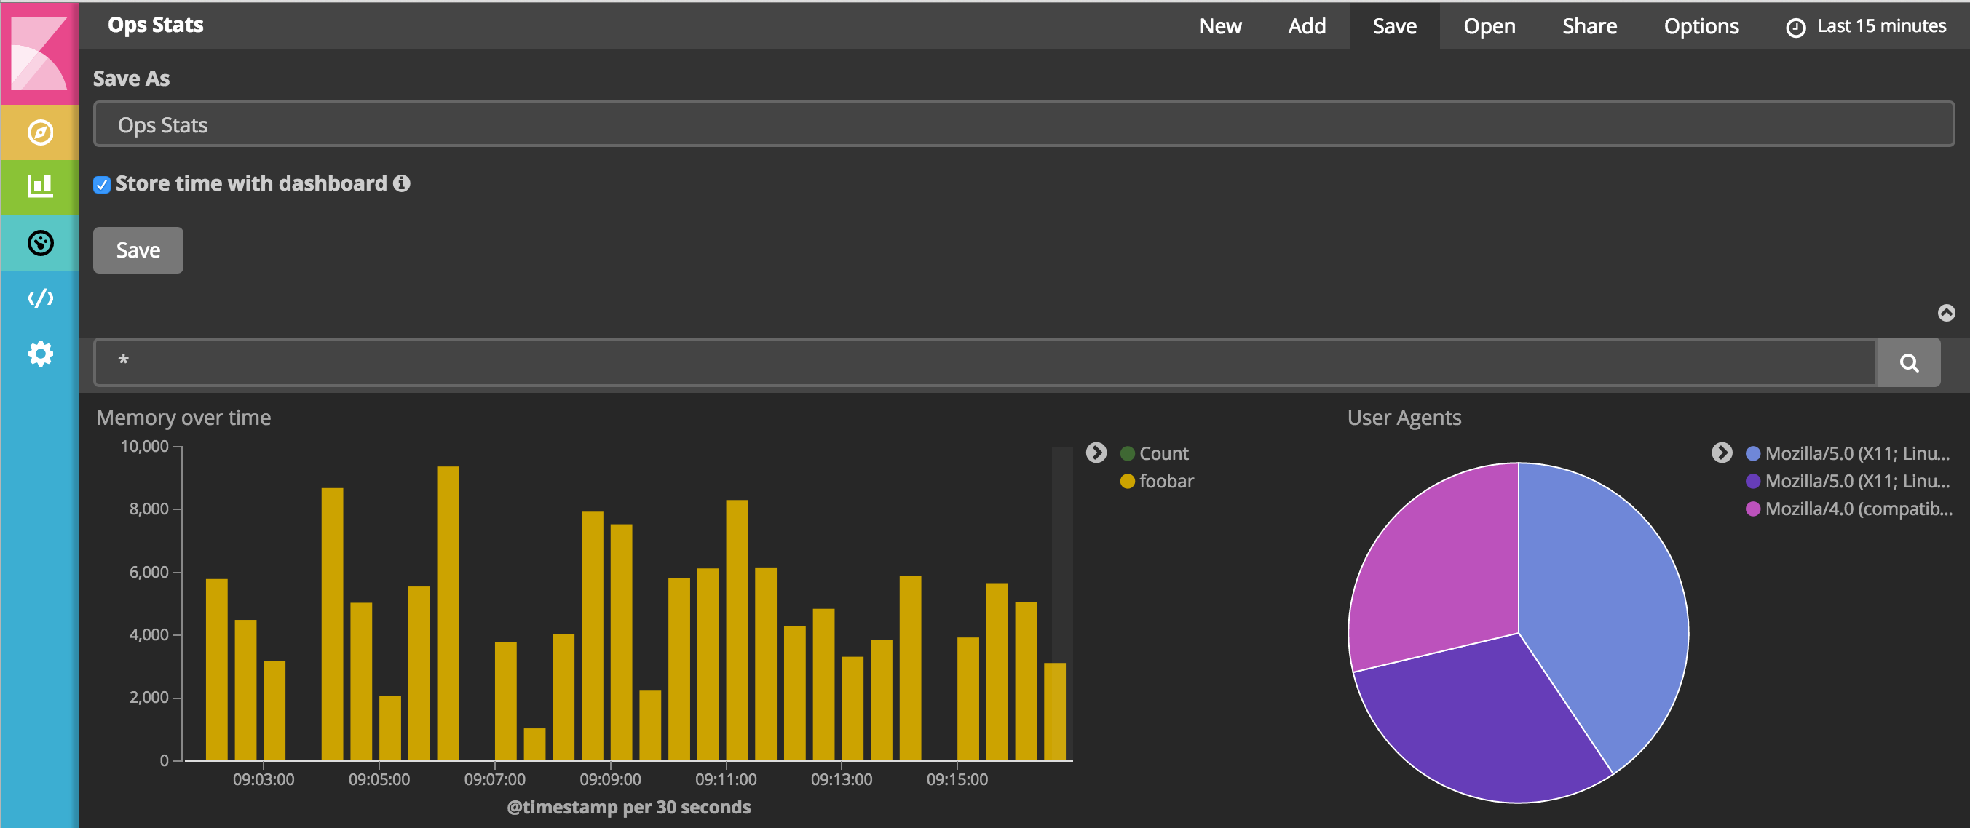Image resolution: width=1970 pixels, height=828 pixels.
Task: Open the Dashboard gauge icon
Action: point(40,243)
